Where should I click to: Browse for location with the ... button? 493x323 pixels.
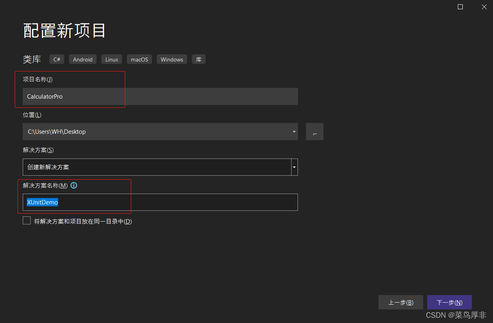315,131
